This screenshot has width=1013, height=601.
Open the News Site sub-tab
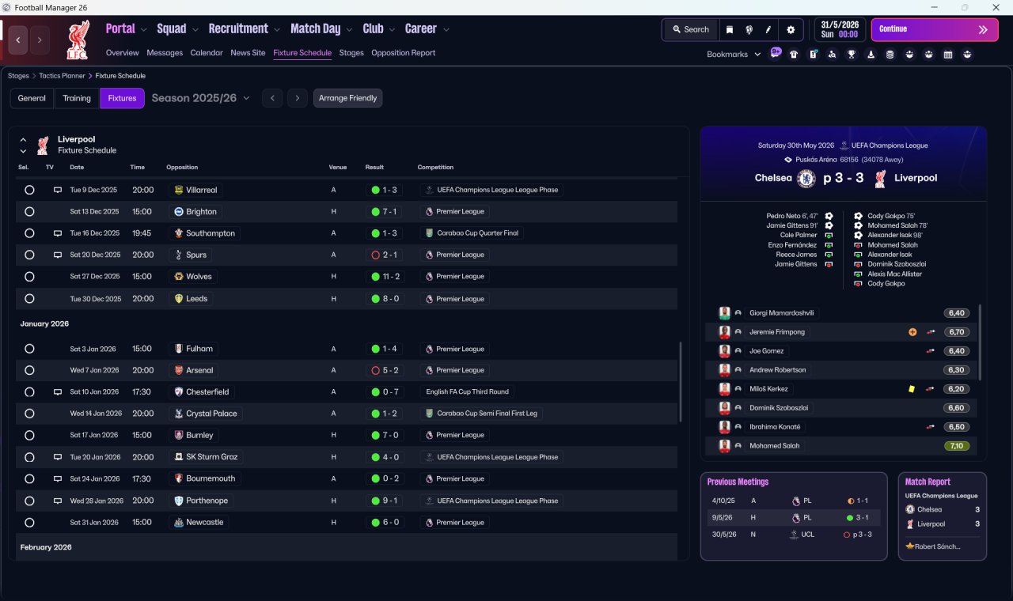point(248,53)
